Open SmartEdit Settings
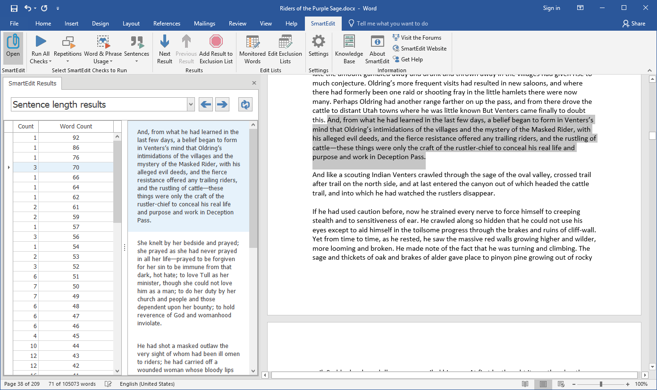The image size is (657, 390). [x=319, y=47]
